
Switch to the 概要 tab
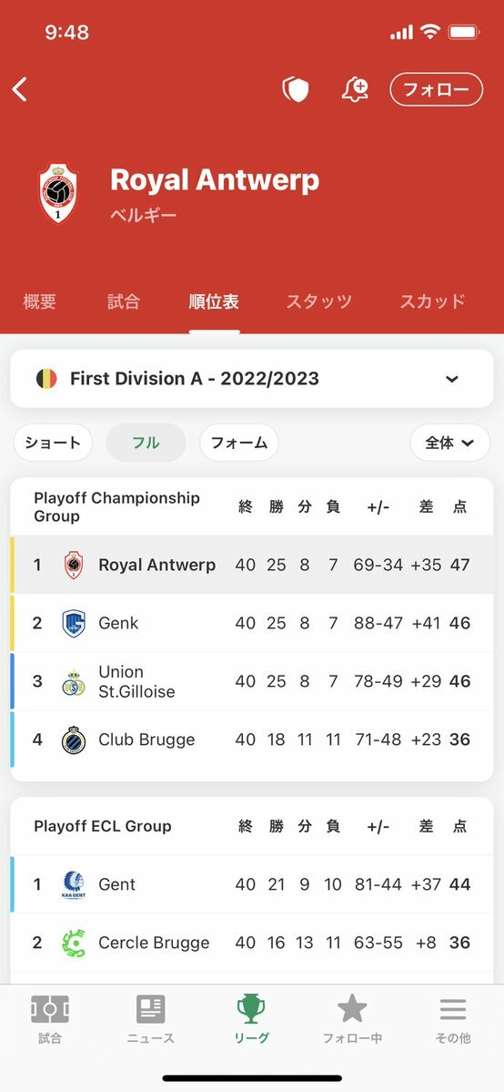[40, 301]
